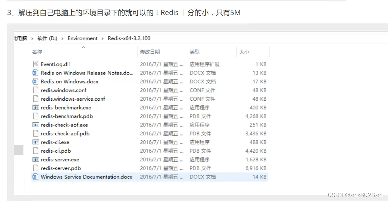Click the 4,268 KB size value
This screenshot has height=201, width=388.
click(x=256, y=116)
